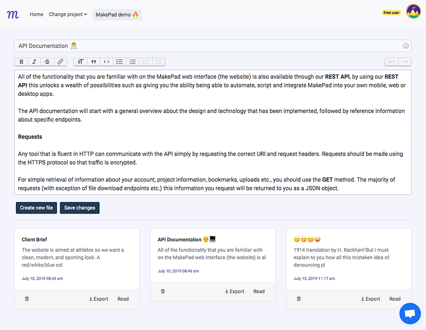
Task: Toggle italic formatting
Action: tap(34, 62)
